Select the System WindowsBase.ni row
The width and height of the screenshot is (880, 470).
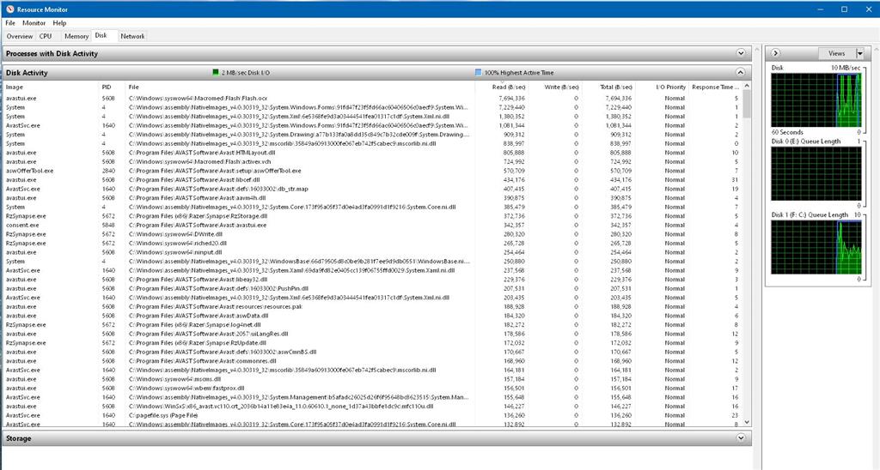[x=372, y=261]
